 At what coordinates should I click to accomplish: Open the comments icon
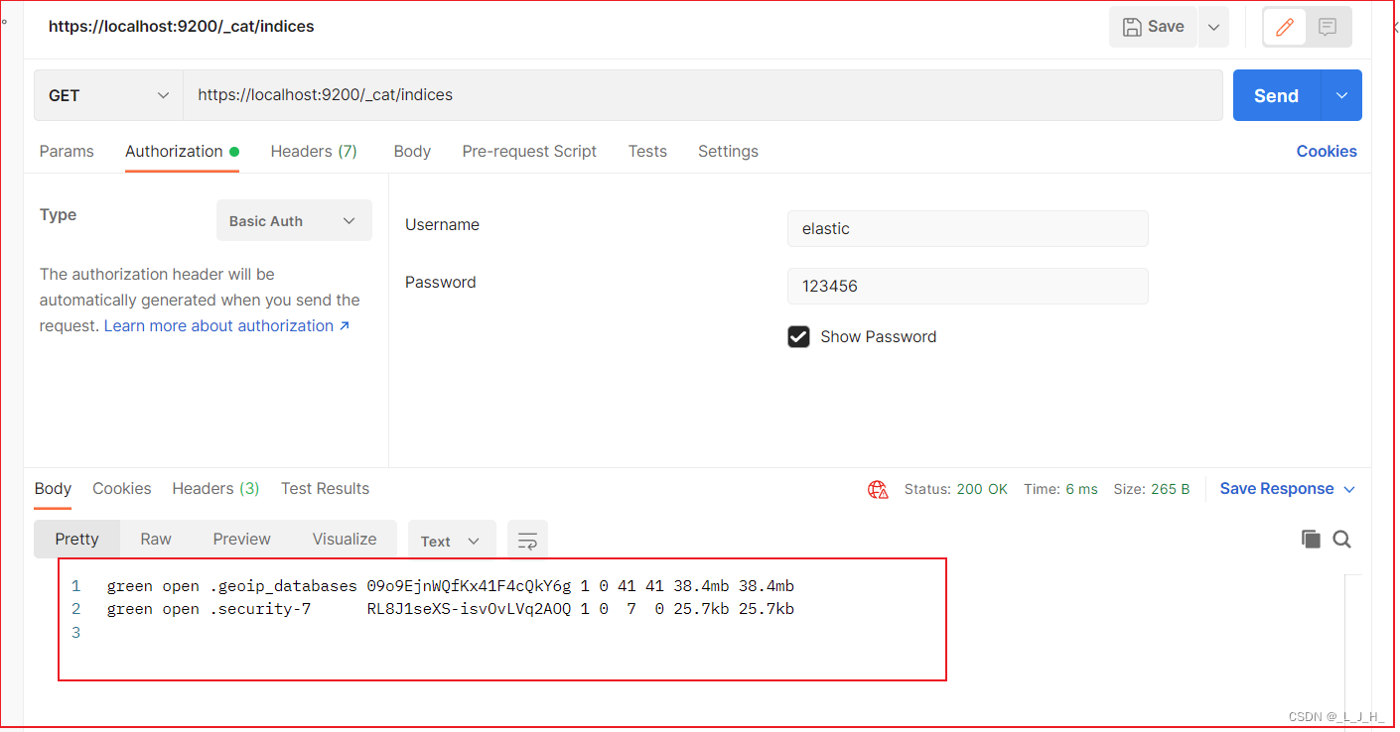(x=1328, y=27)
